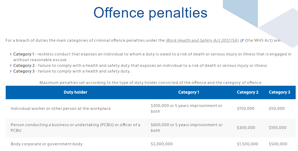Open the Work Health and Safety Act 2012 link
The width and height of the screenshot is (298, 151).
click(202, 40)
